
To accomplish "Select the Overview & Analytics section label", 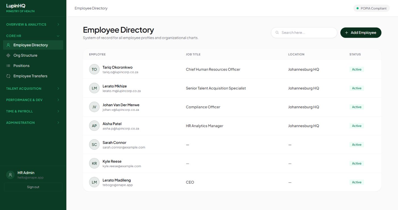I will click(26, 24).
